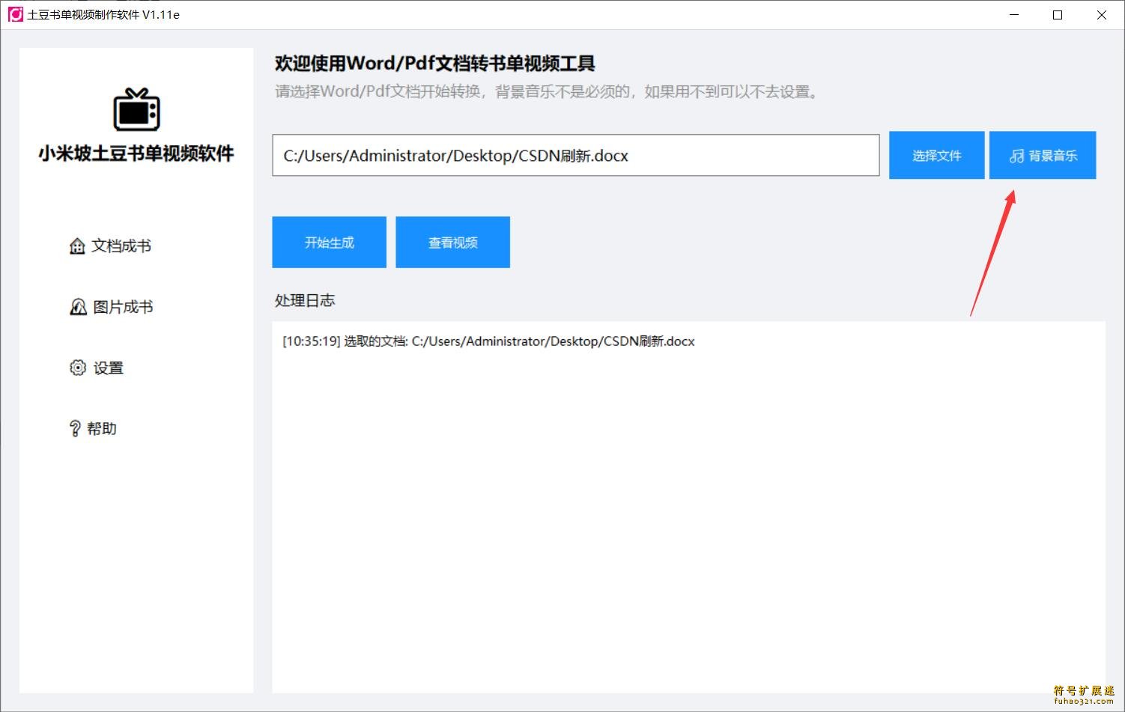Start conversion with the 开始生成 button

coord(329,243)
